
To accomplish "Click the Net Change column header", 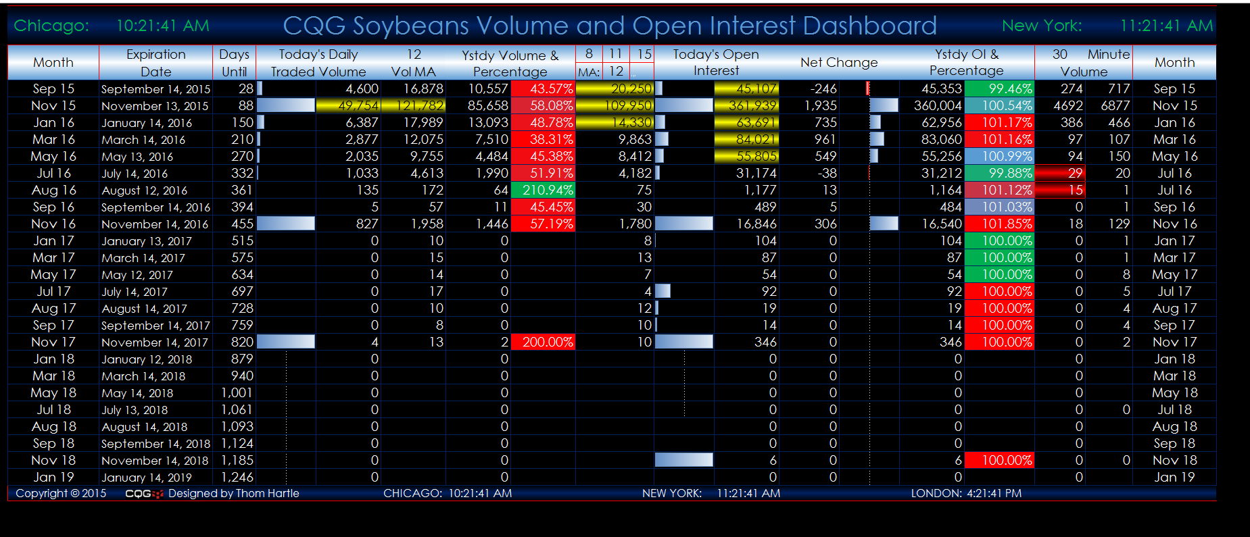I will [x=839, y=62].
